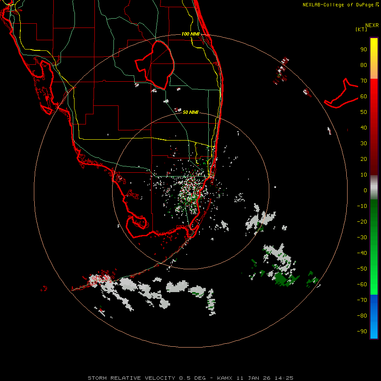Click the 30 knot label on the color scale
The image size is (381, 381).
364,144
